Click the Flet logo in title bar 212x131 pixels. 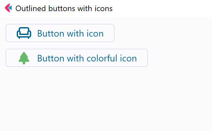pyautogui.click(x=8, y=8)
